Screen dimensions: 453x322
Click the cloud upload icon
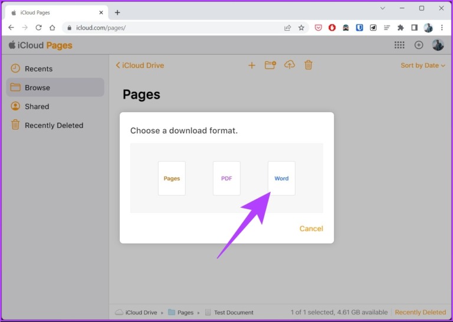tap(290, 65)
